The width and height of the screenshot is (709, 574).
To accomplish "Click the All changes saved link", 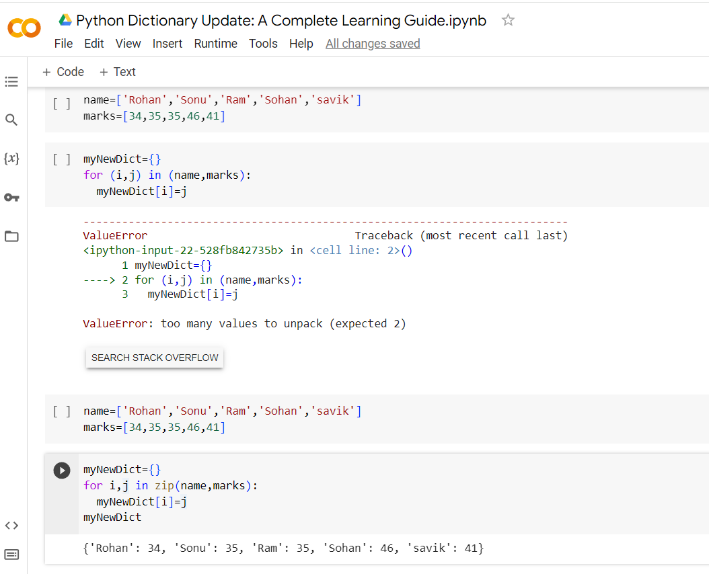I will coord(373,43).
